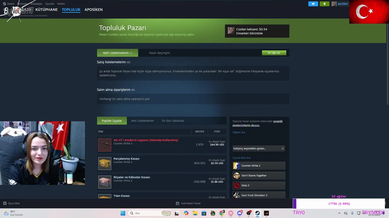
Task: Open the Windows Start button
Action: point(123,213)
